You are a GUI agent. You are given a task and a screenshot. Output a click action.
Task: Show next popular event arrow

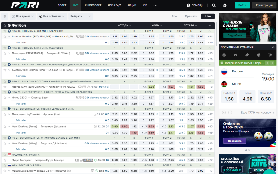pyautogui.click(x=272, y=63)
